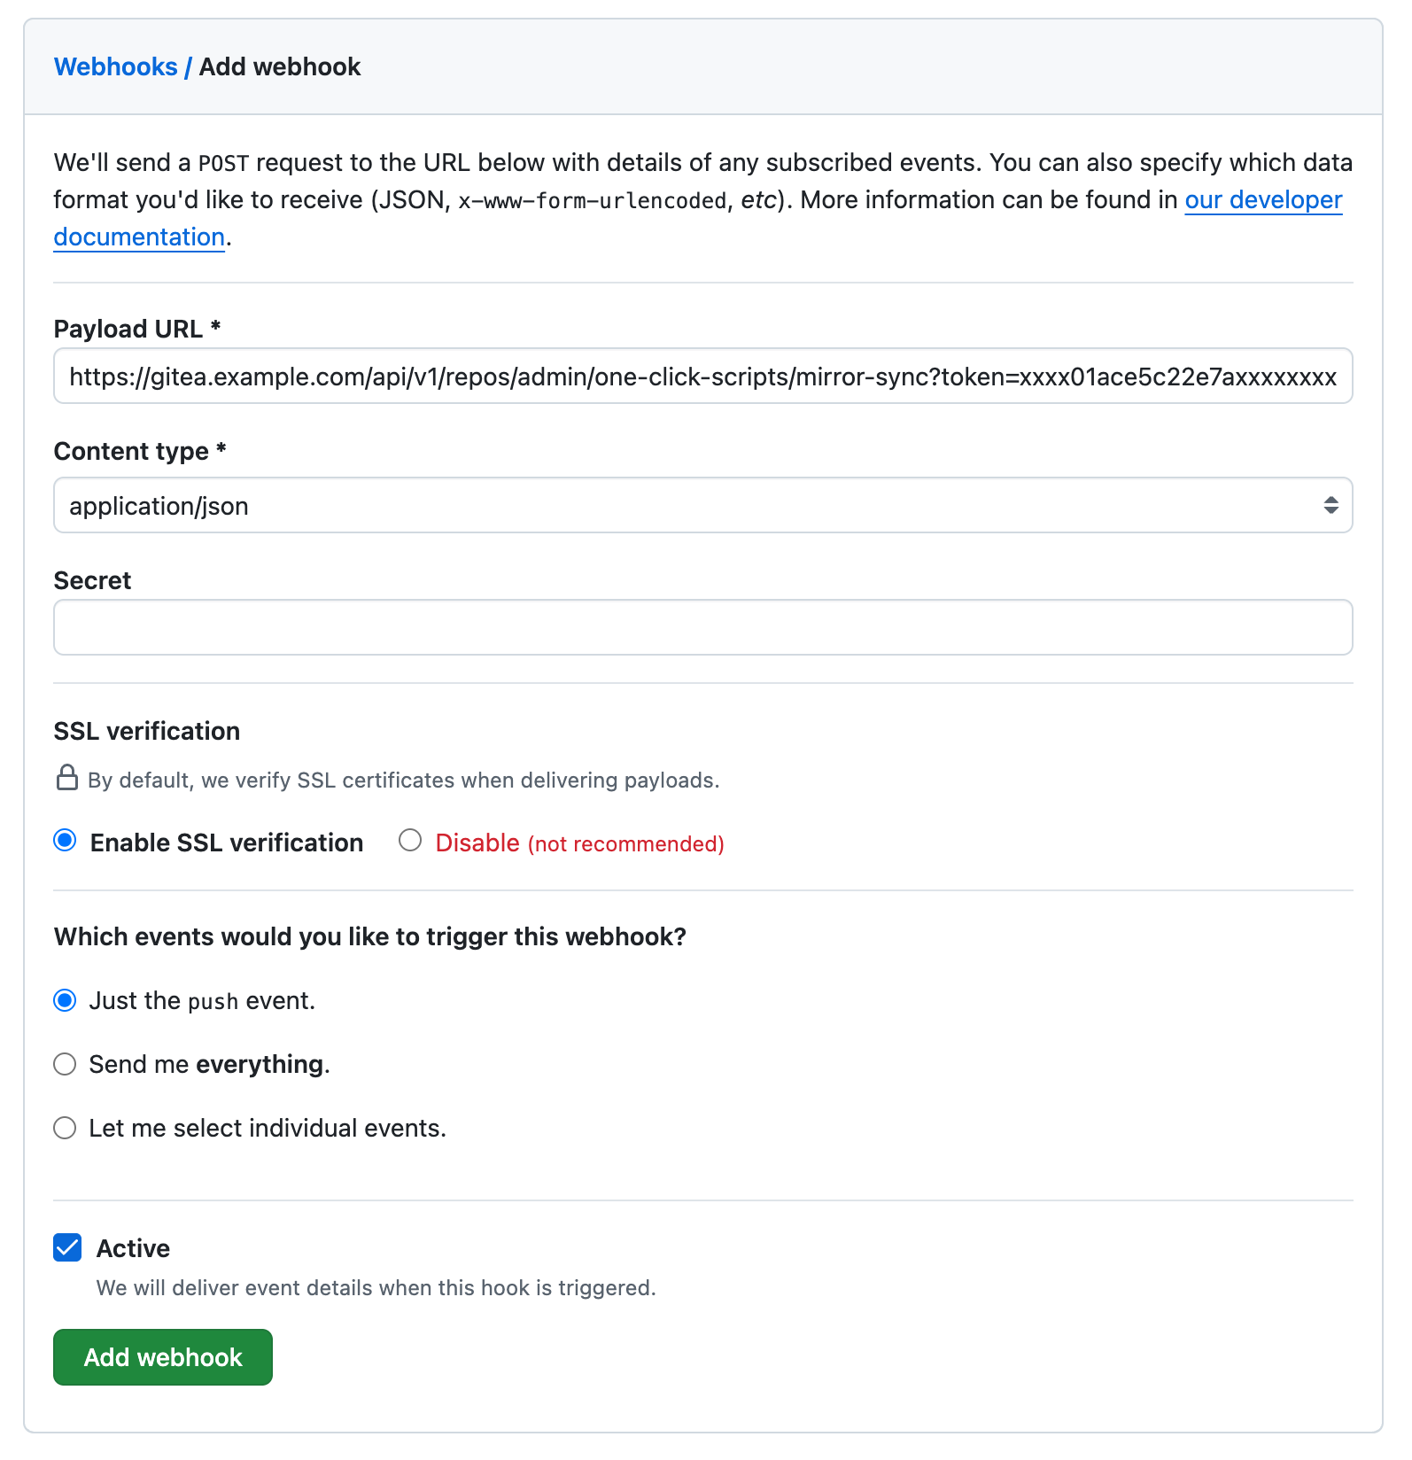Click the Add webhook breadcrumb title
The width and height of the screenshot is (1412, 1460).
click(280, 66)
